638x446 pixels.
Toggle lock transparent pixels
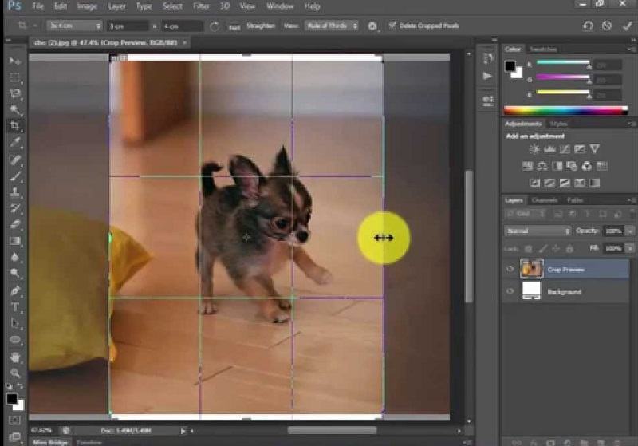528,248
